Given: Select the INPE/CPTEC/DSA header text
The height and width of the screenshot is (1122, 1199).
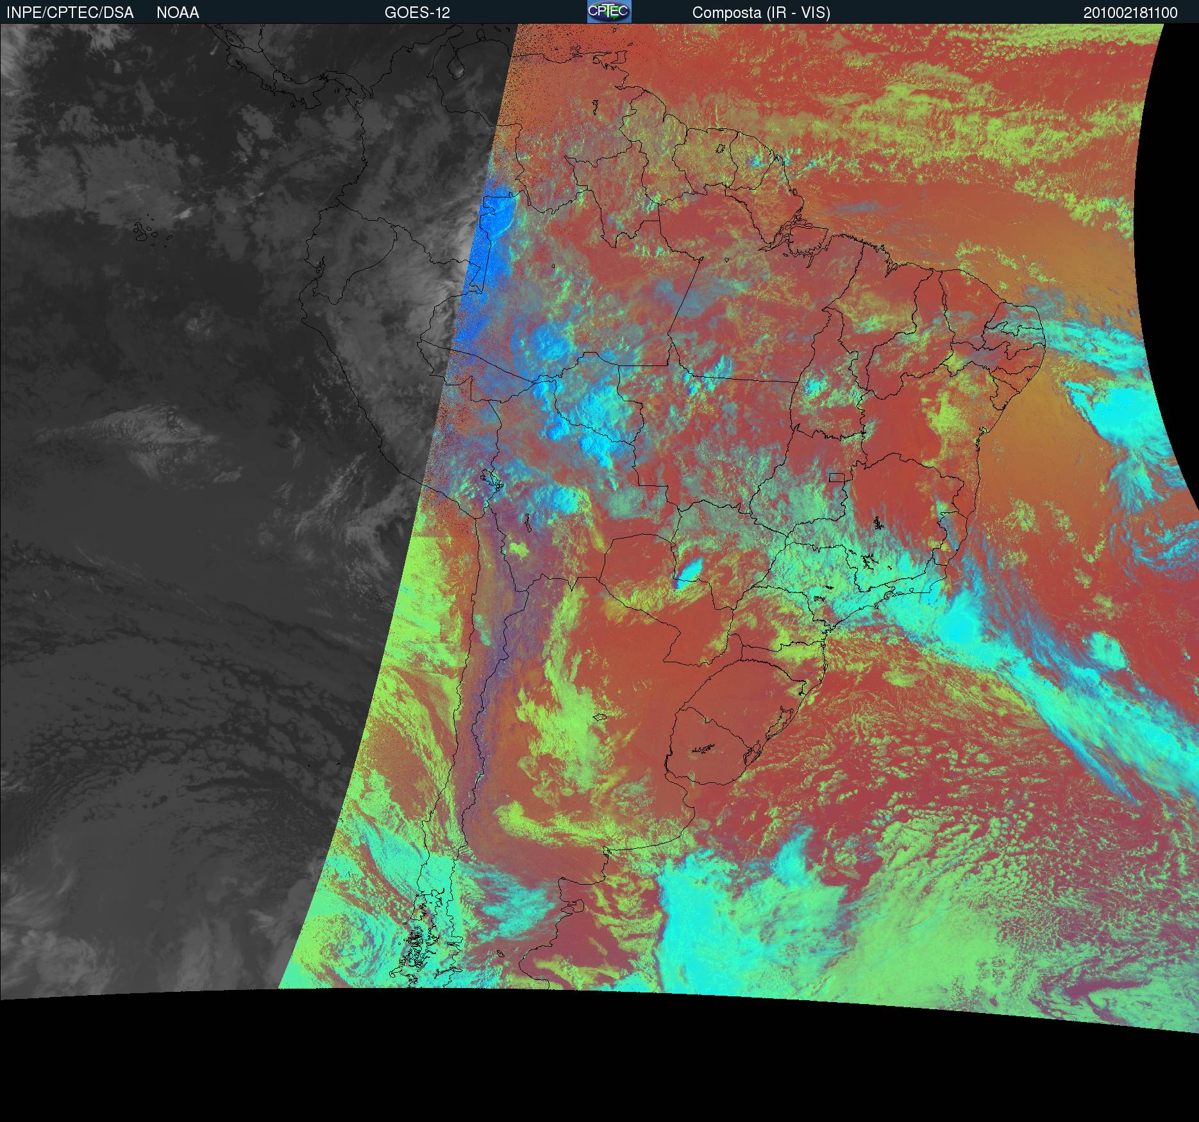Looking at the screenshot, I should click(x=70, y=13).
